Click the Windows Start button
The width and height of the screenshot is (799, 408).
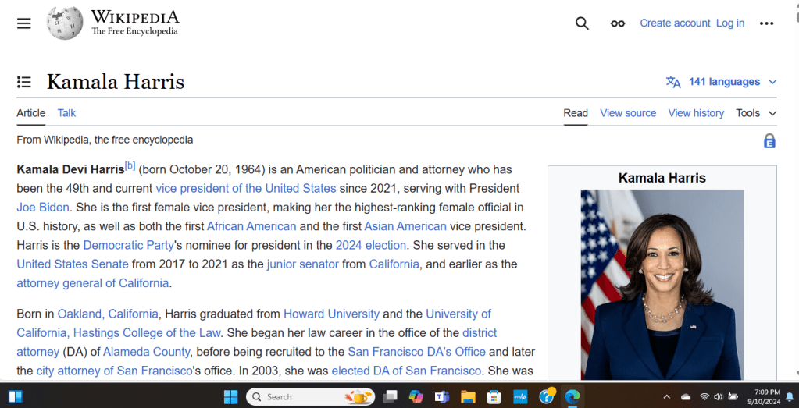pyautogui.click(x=230, y=397)
